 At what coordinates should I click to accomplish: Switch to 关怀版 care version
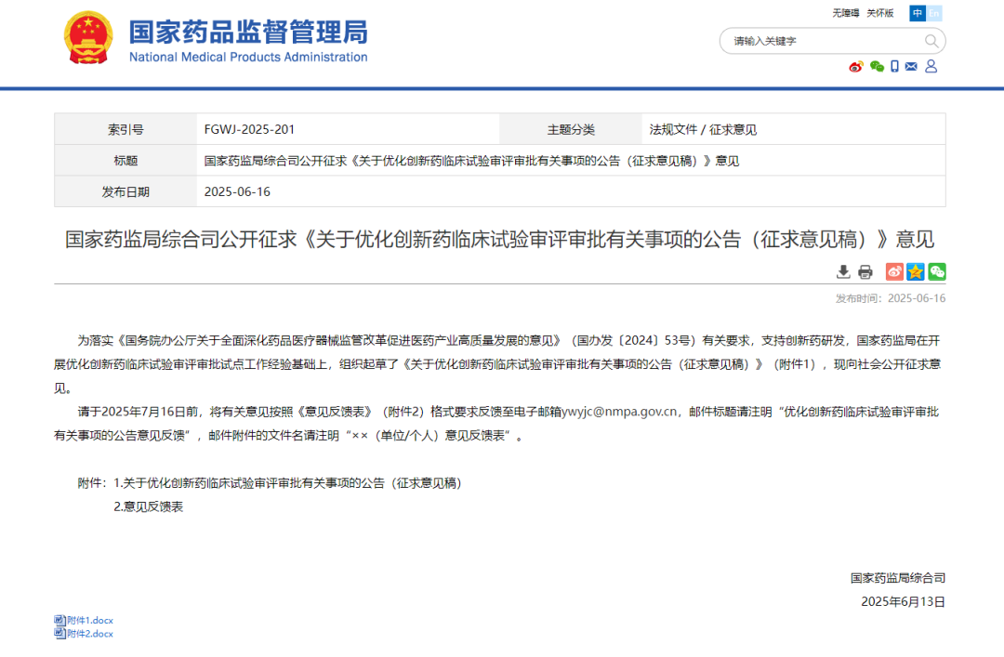(x=879, y=13)
